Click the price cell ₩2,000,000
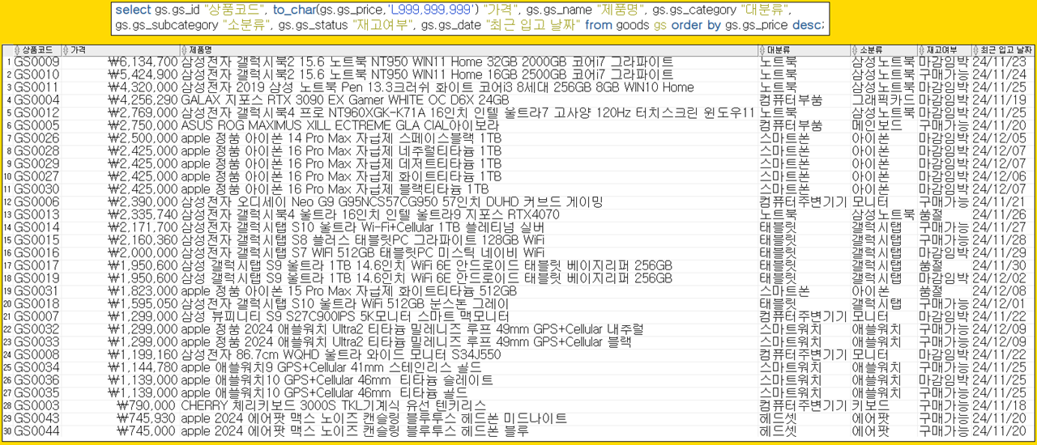 (x=143, y=252)
